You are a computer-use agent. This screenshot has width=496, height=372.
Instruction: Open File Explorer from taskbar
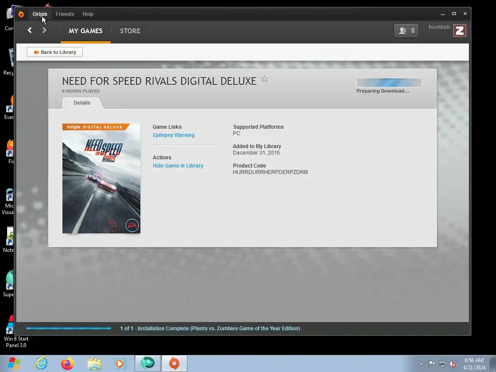94,364
